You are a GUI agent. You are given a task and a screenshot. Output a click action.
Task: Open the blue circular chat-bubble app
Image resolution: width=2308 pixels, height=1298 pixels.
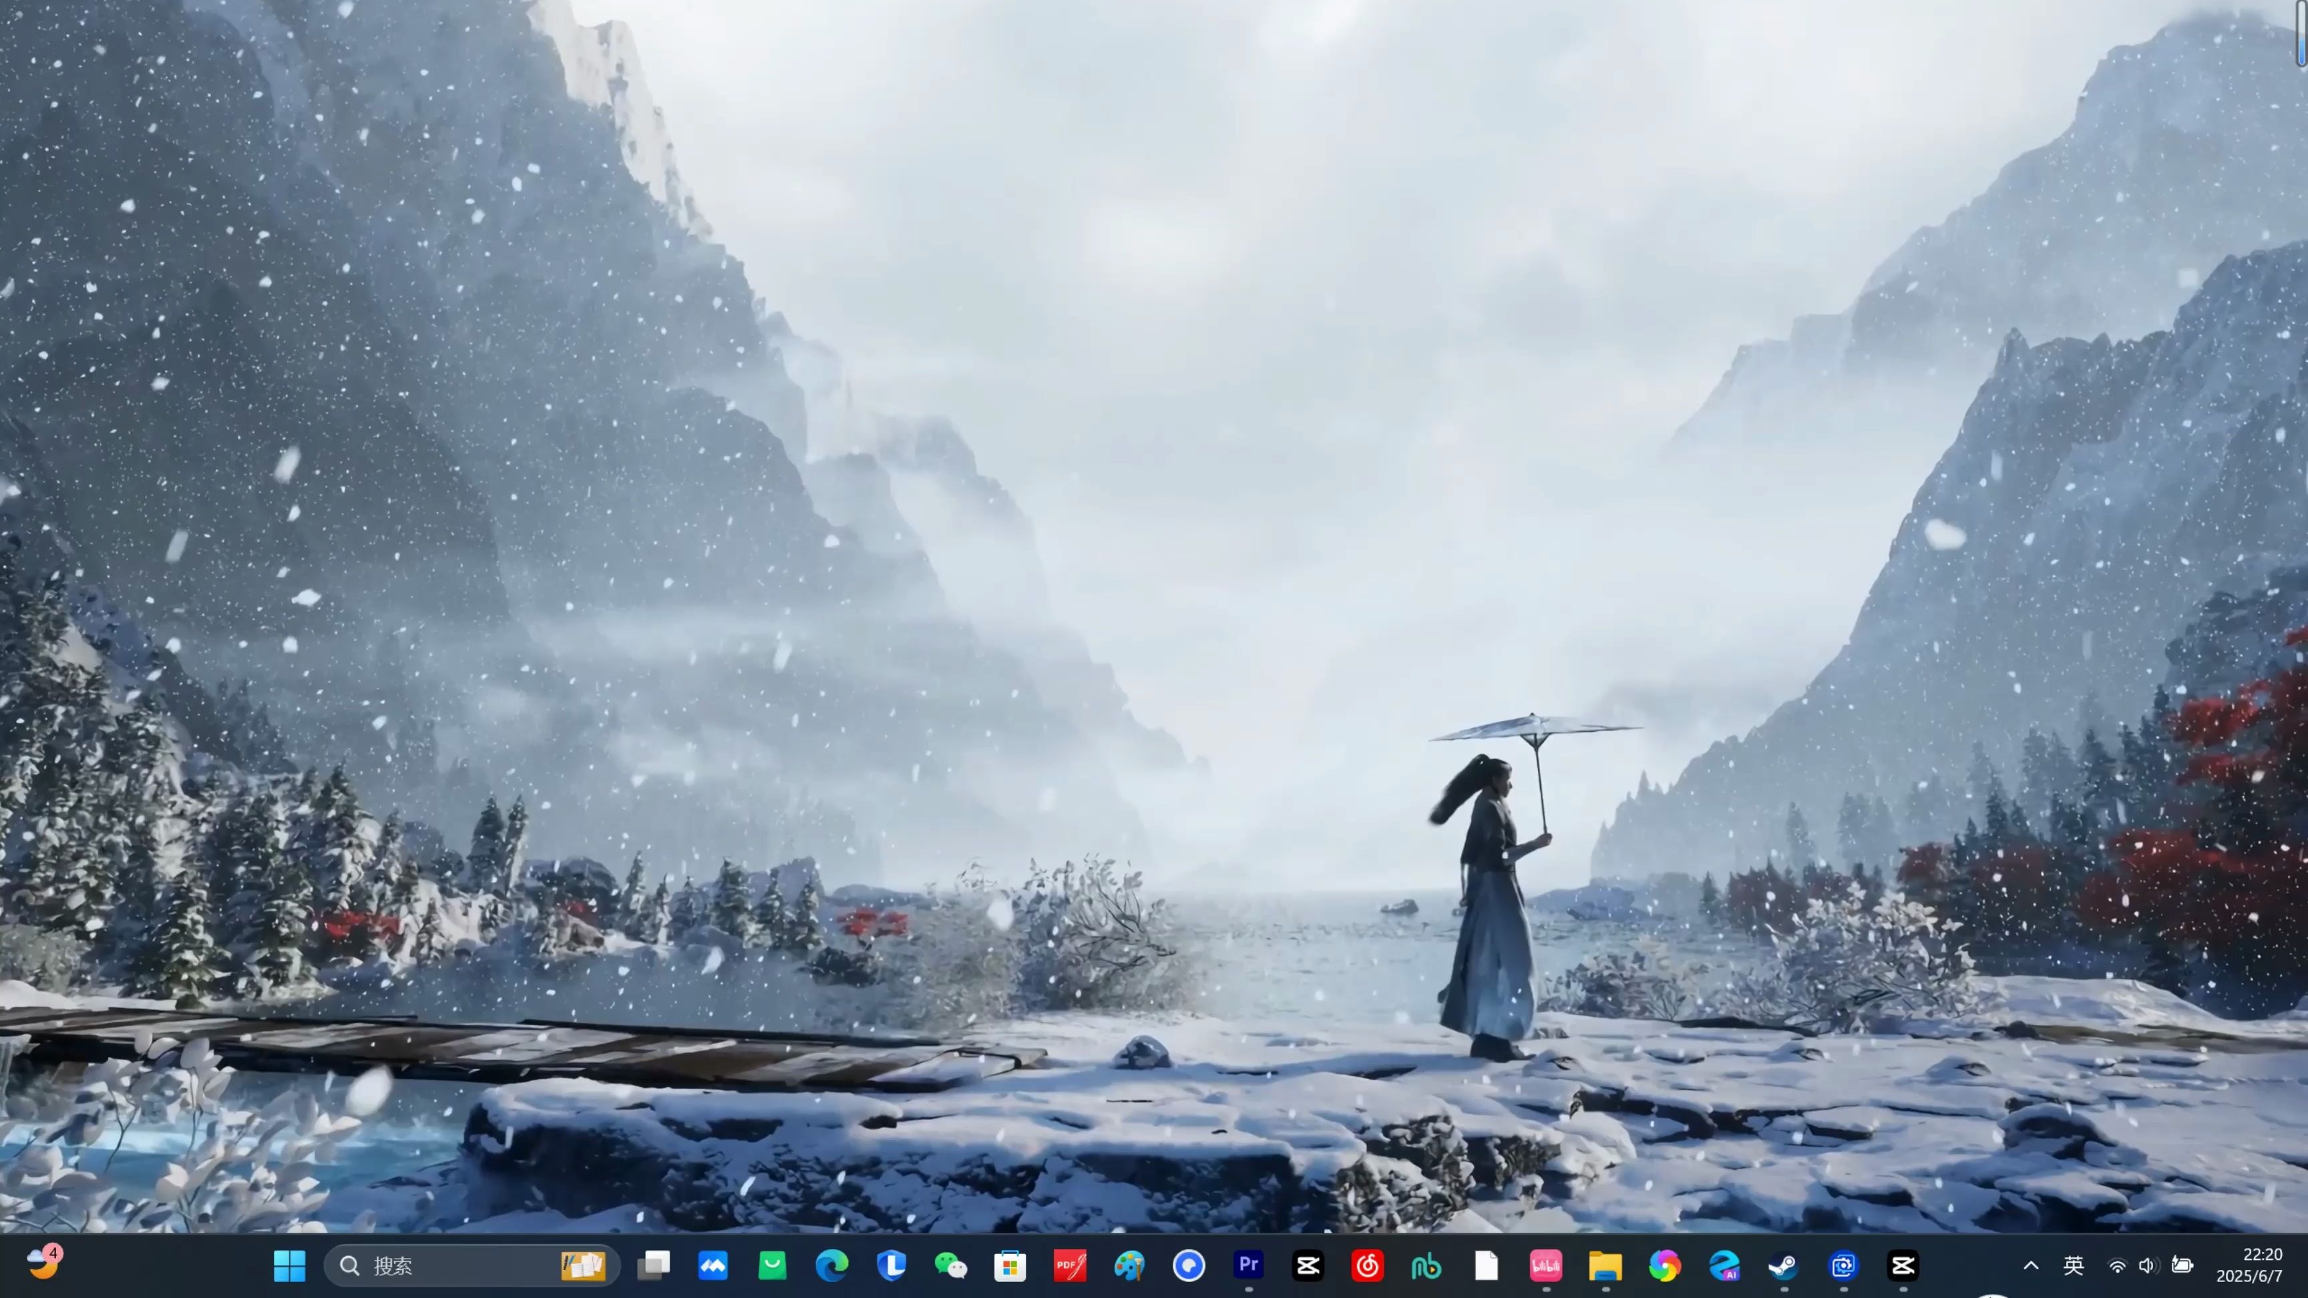click(1189, 1266)
